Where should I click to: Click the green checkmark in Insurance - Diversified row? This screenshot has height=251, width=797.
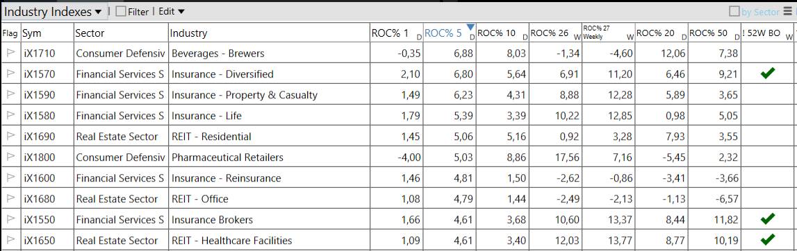[768, 74]
